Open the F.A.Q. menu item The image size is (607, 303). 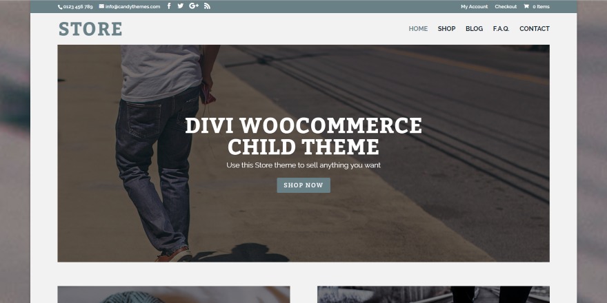pos(501,29)
